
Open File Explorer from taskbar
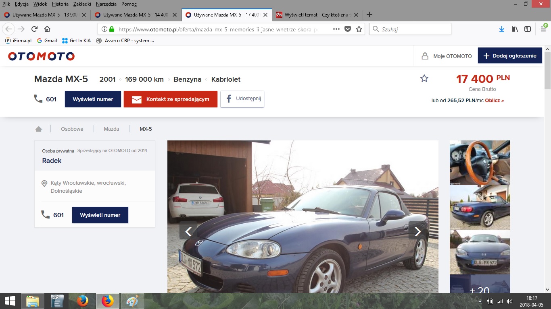pos(33,301)
